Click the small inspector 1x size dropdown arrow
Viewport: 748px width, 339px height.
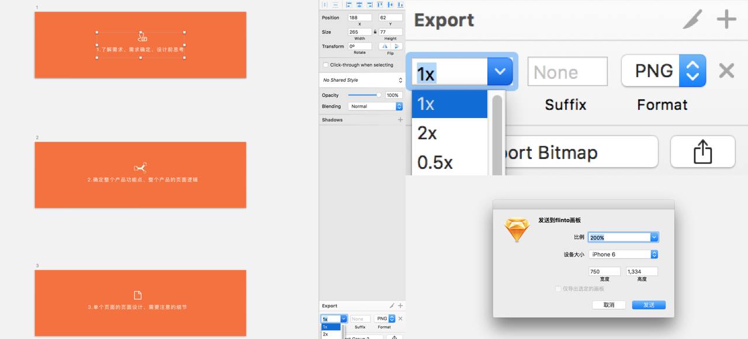tap(344, 319)
